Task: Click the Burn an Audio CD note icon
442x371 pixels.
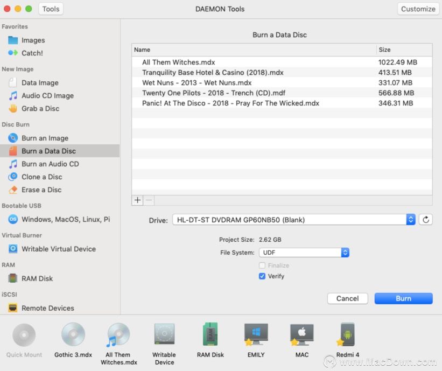Action: [x=13, y=164]
